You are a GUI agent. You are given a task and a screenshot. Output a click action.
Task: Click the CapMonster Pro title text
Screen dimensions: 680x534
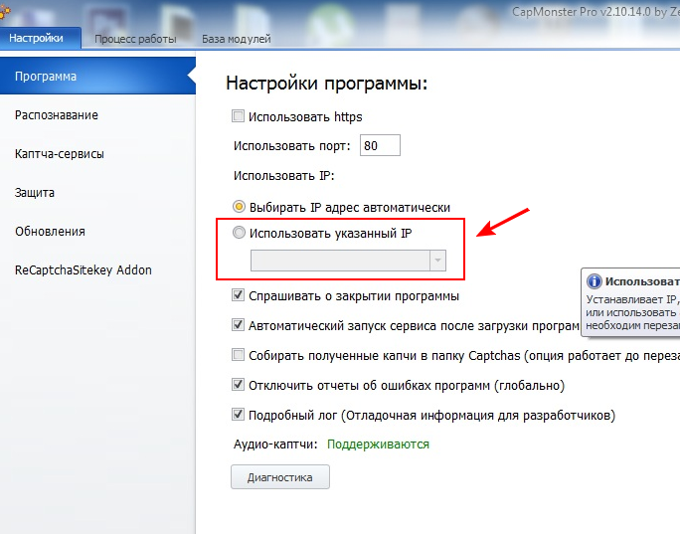click(x=595, y=12)
